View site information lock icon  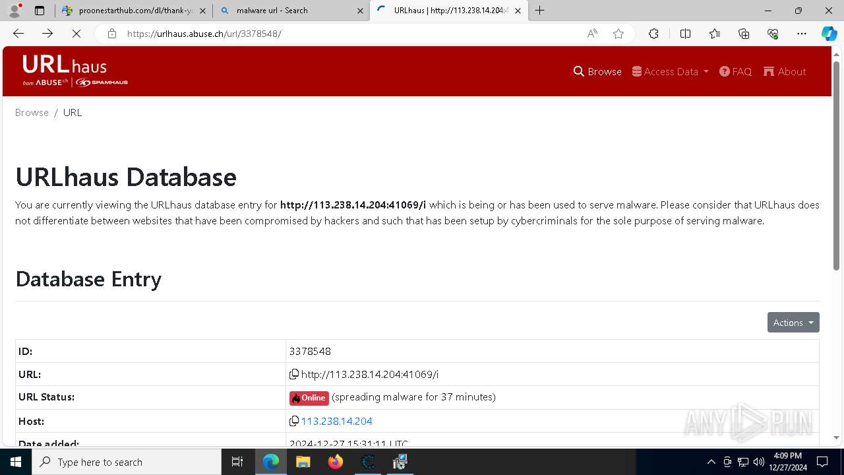pos(112,34)
